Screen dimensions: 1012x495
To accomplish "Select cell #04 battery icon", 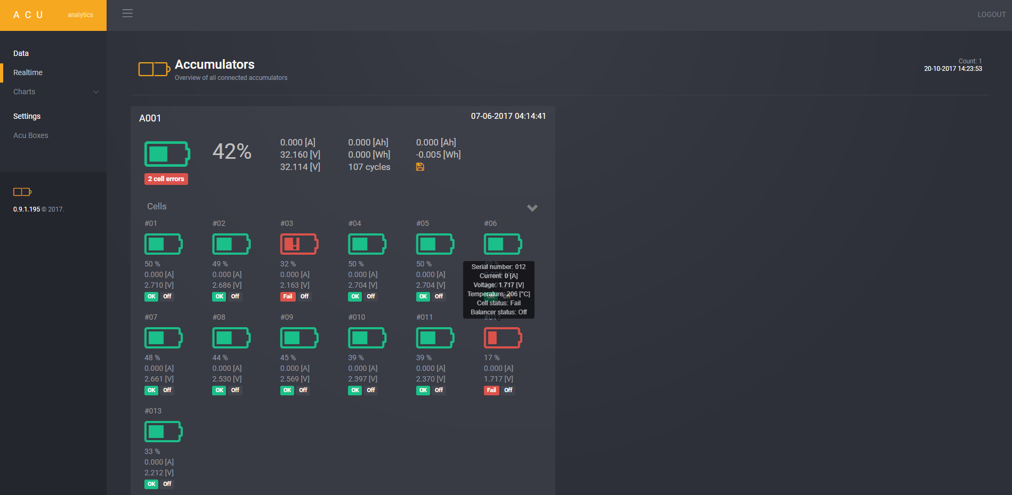I will click(x=367, y=244).
